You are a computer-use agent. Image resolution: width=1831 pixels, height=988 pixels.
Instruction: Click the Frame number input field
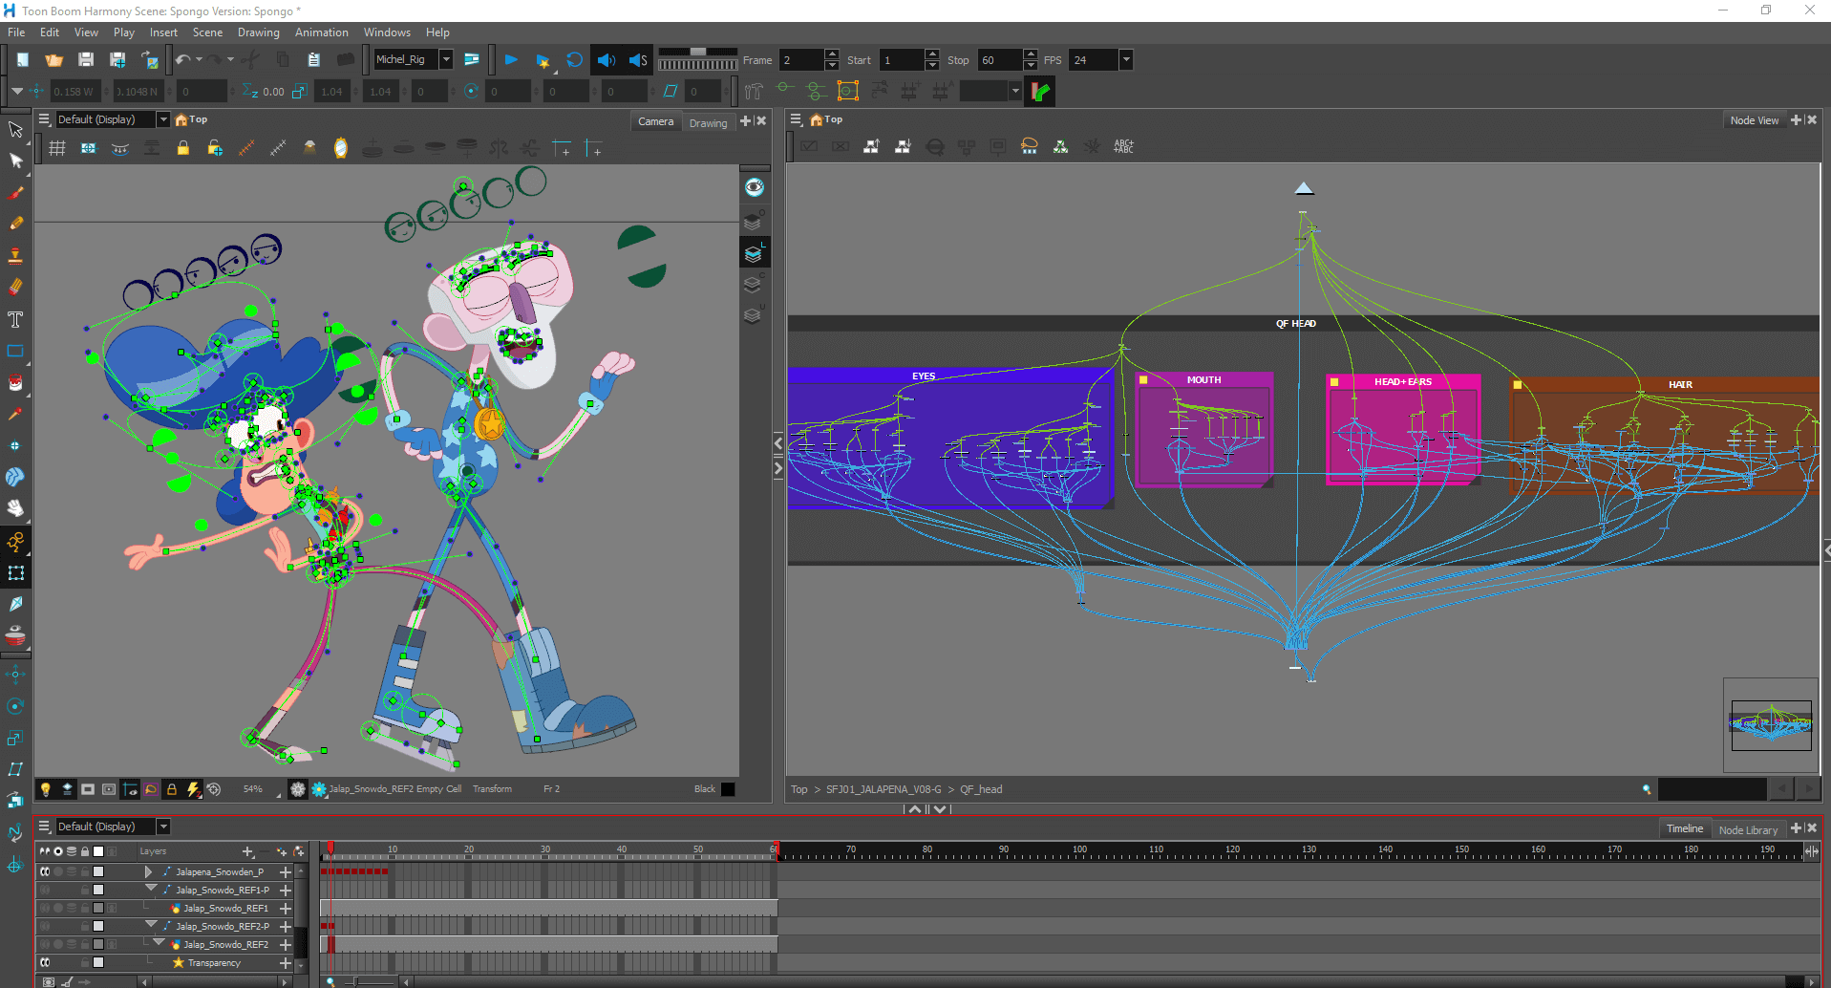800,60
